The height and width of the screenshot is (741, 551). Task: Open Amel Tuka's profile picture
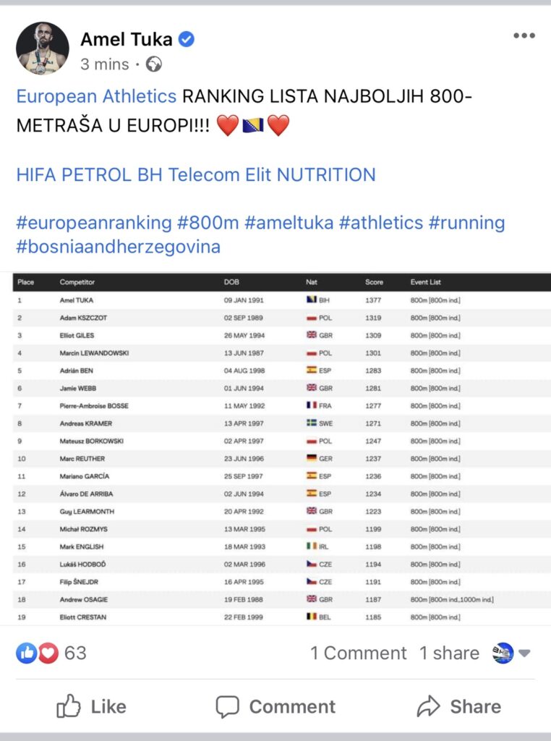(x=42, y=48)
